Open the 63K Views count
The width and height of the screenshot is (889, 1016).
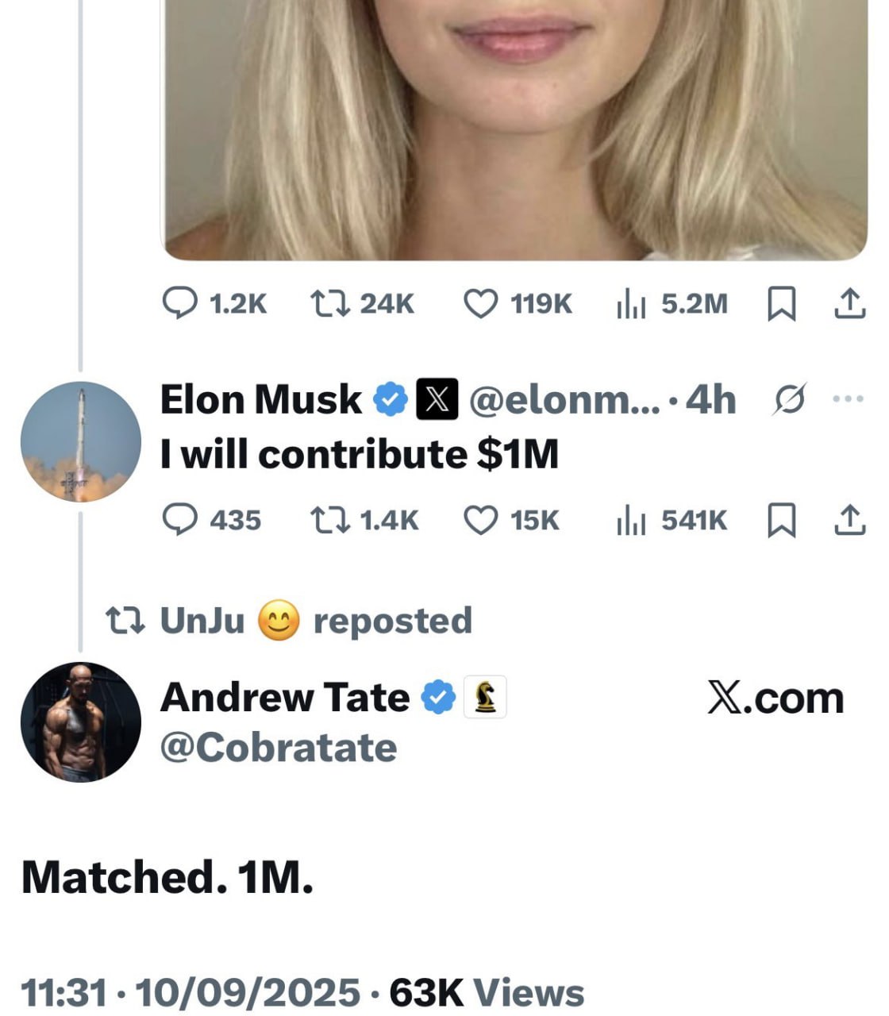pyautogui.click(x=487, y=992)
